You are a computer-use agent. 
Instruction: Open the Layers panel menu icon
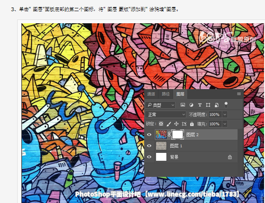coord(239,94)
